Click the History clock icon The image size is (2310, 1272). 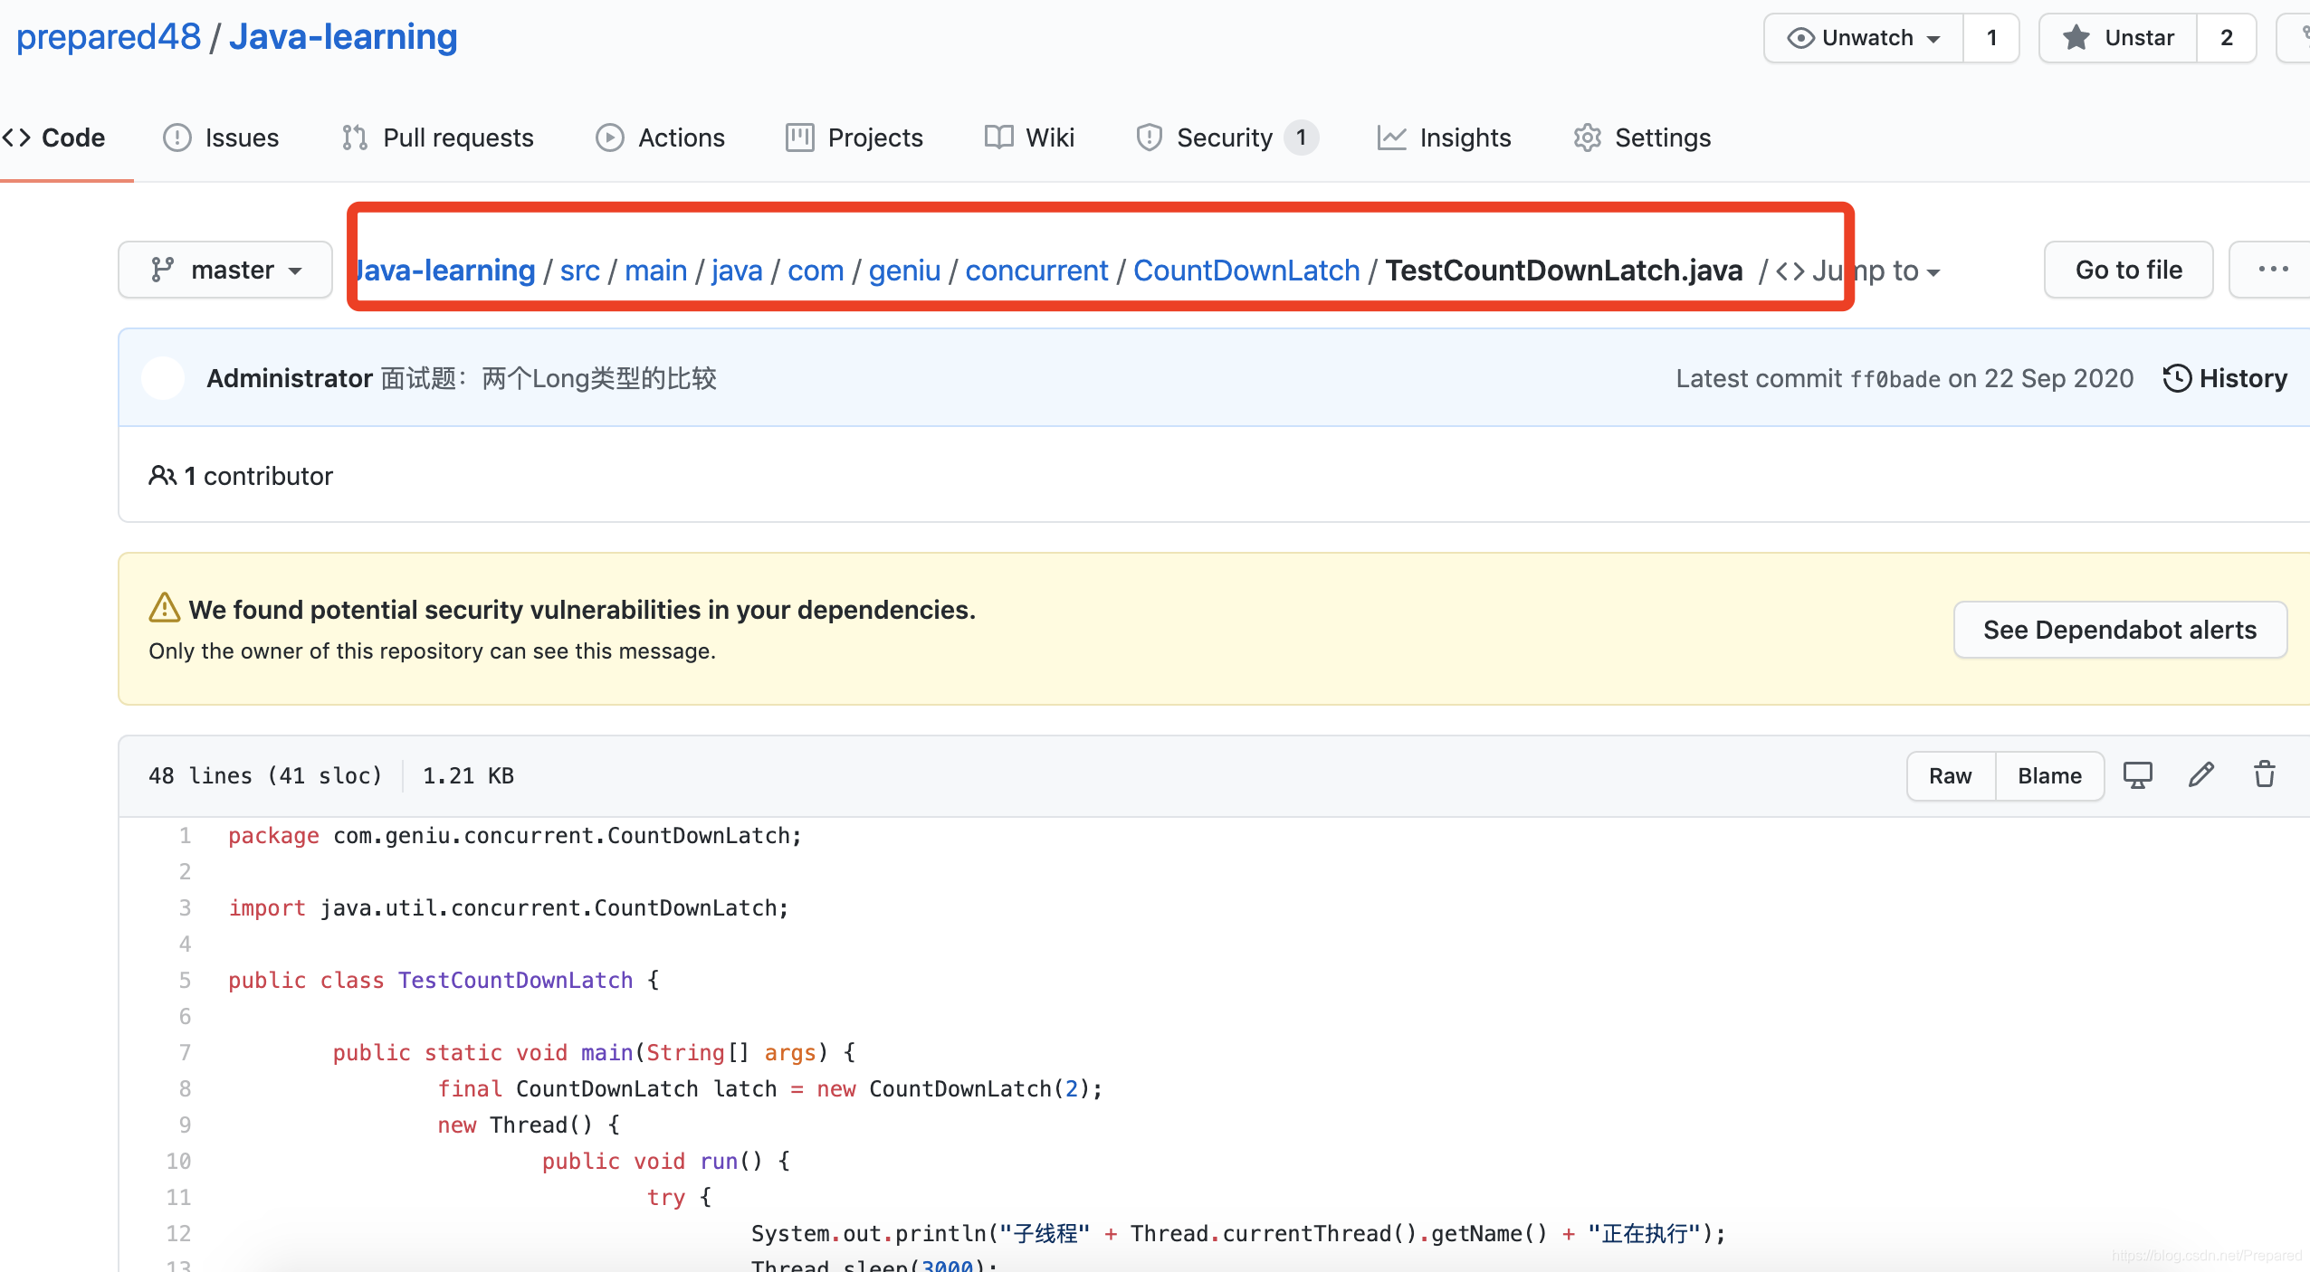click(x=2177, y=378)
